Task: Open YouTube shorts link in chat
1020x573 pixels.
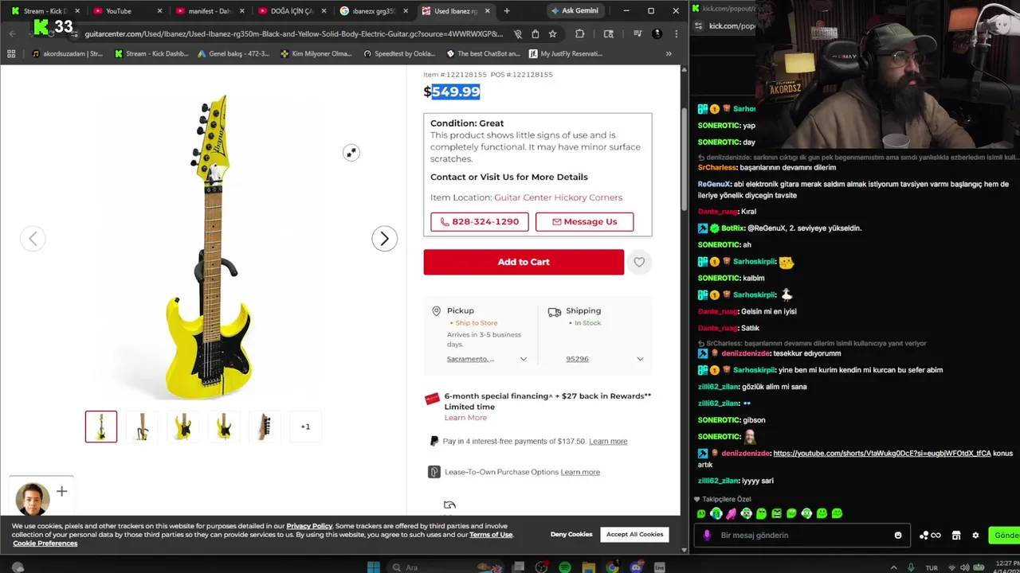Action: tap(882, 454)
